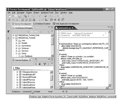Open the Database Tools menu
The height and width of the screenshot is (103, 137).
[x=47, y=13]
